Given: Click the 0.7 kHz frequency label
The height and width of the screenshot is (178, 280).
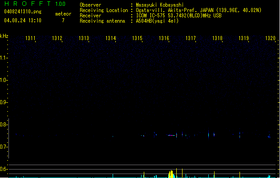Looking at the screenshot, I should 4,147.
